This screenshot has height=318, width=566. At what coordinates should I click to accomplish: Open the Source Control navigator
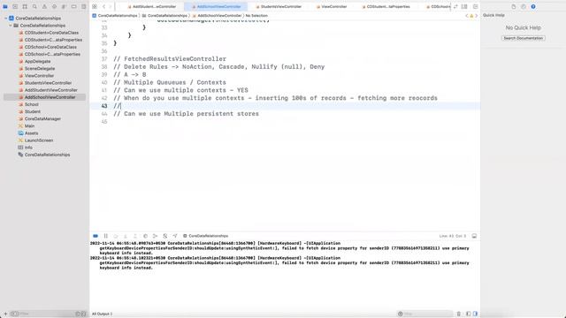point(15,6)
